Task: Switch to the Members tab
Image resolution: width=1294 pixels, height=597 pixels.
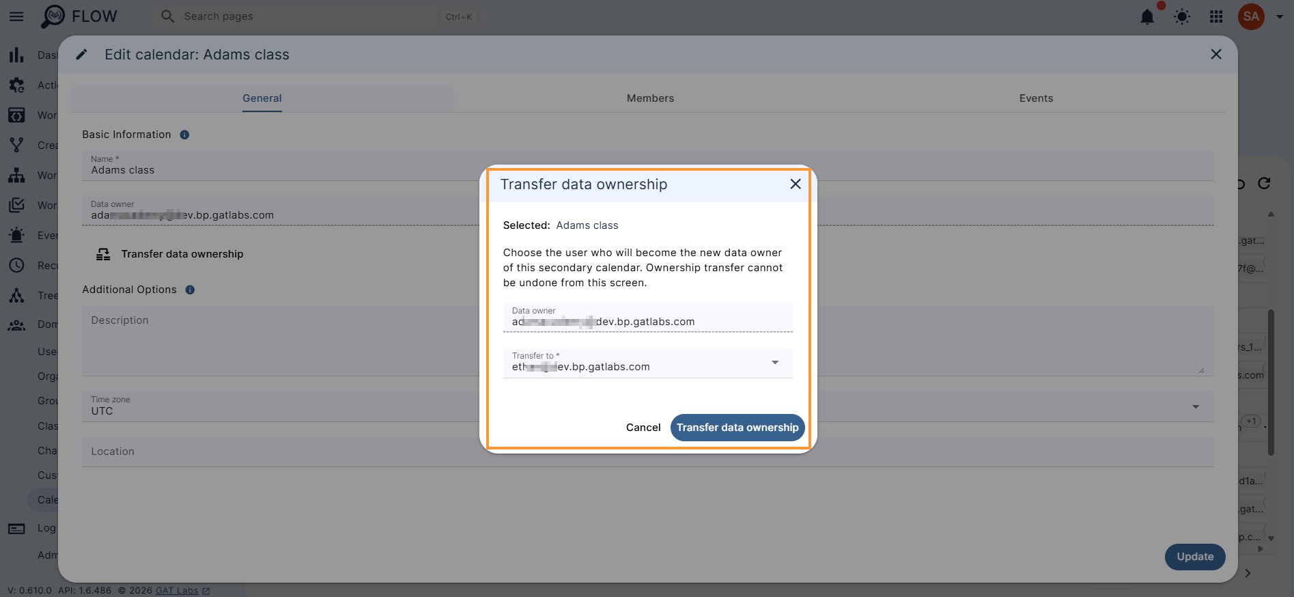Action: (650, 98)
